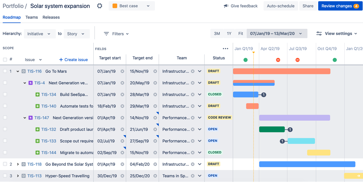Collapse the TIS-147 Next Generation version row
363x182 pixels.
25,118
